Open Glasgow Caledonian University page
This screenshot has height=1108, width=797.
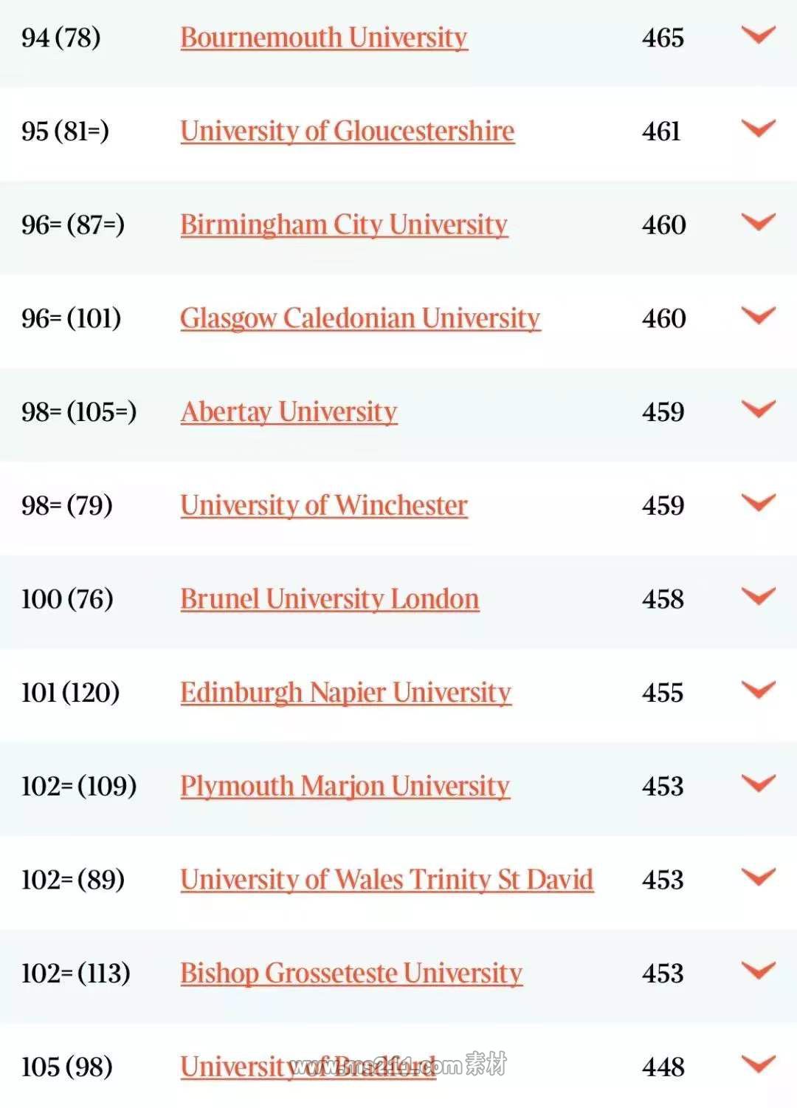tap(360, 318)
